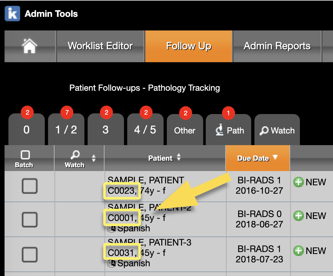The height and width of the screenshot is (276, 333).
Task: Click green plus NEW icon for C0031
Action: 298,251
